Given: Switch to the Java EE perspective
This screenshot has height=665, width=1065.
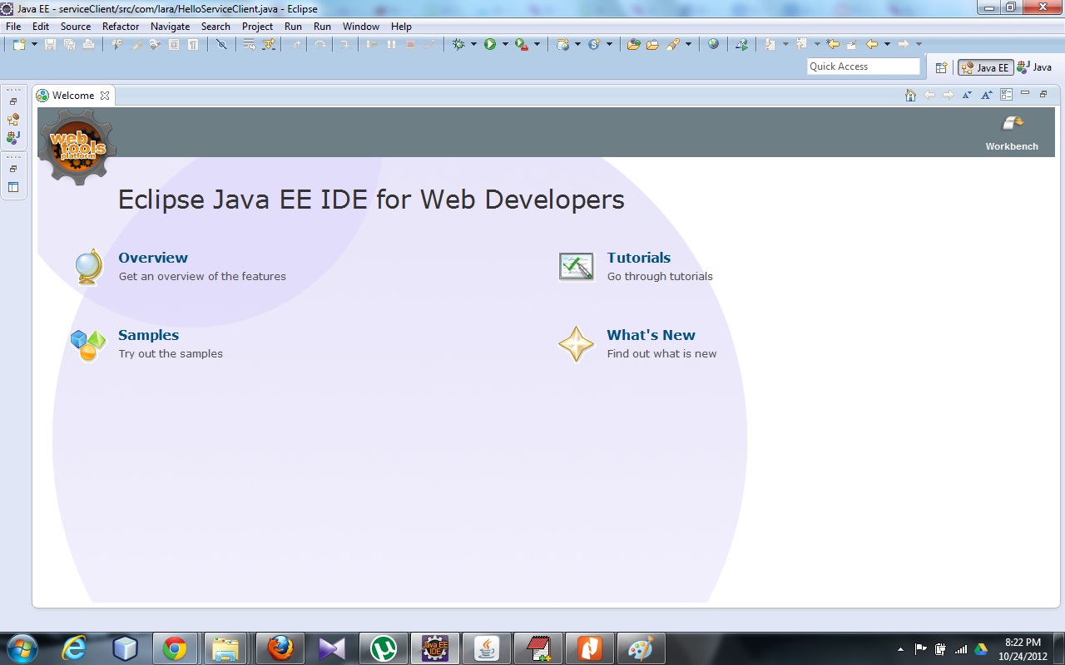Looking at the screenshot, I should pyautogui.click(x=986, y=67).
